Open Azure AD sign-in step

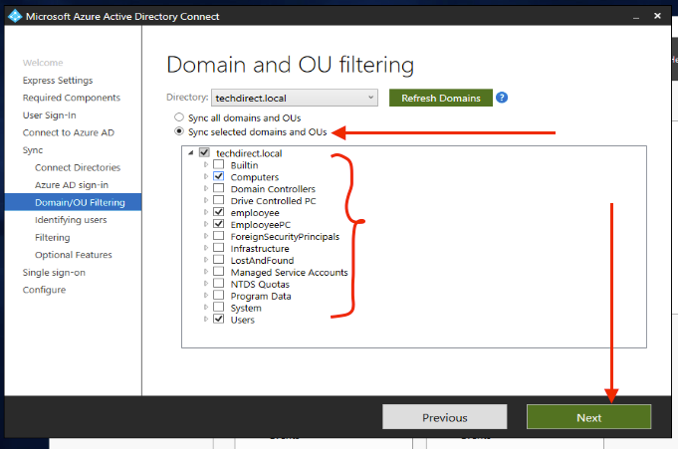click(72, 185)
